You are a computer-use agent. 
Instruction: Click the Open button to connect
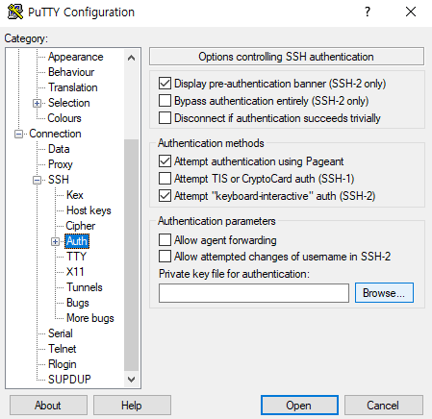[x=299, y=406]
